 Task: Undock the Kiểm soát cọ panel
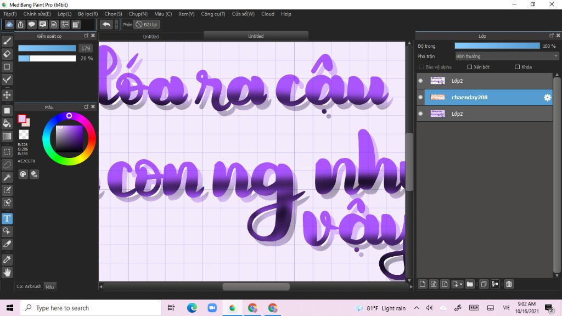click(x=86, y=36)
